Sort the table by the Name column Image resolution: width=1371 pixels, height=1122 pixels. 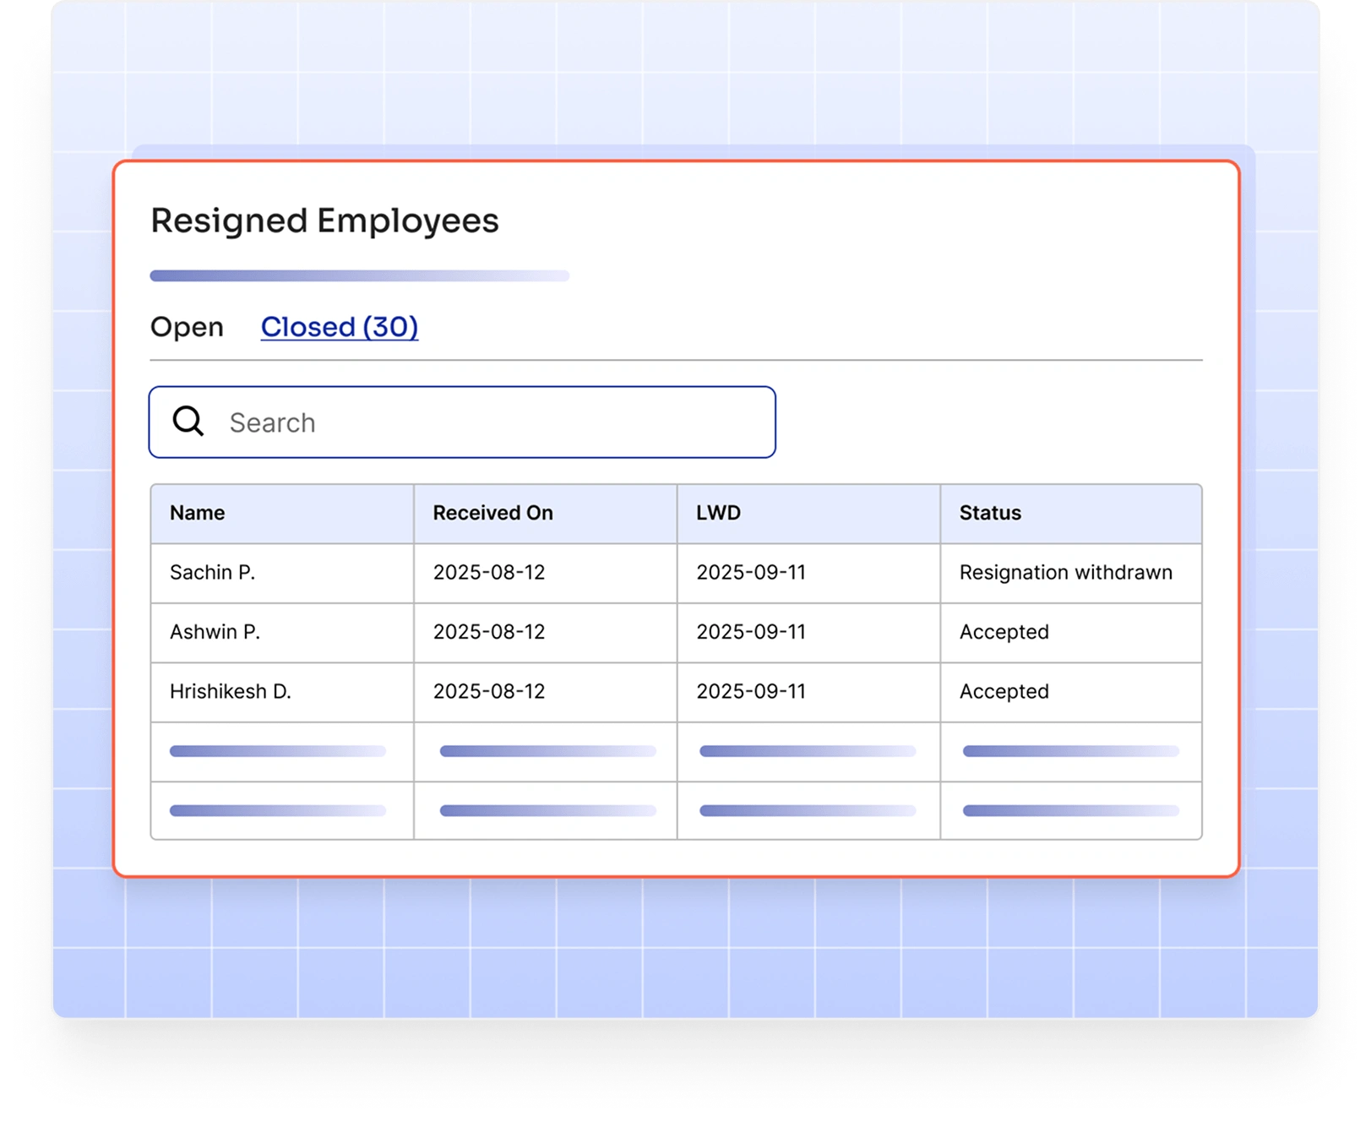[196, 513]
